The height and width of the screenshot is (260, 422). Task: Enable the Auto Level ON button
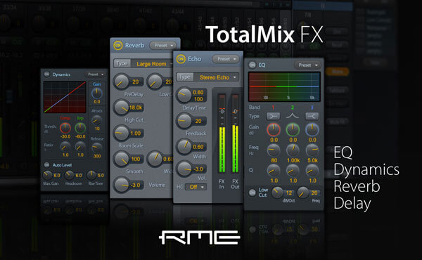tap(46, 165)
